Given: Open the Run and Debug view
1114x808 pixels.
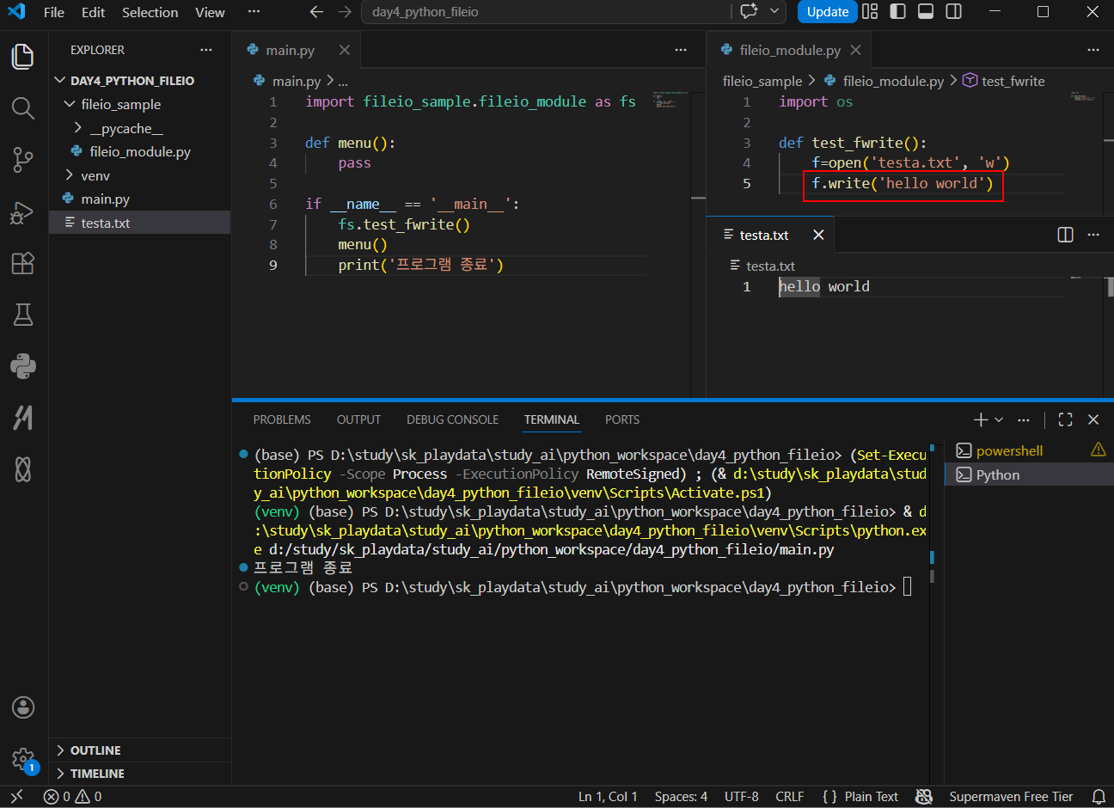Looking at the screenshot, I should [x=23, y=212].
